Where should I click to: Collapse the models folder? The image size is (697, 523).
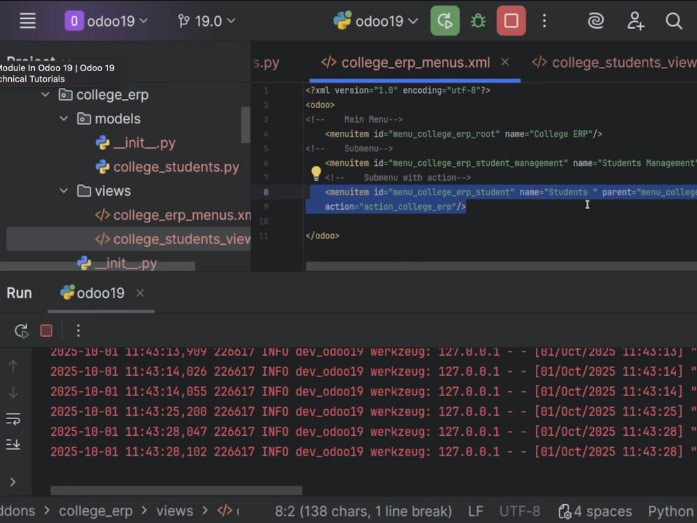tap(64, 119)
